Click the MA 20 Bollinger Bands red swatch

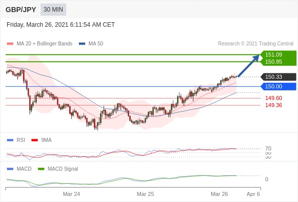pyautogui.click(x=10, y=44)
